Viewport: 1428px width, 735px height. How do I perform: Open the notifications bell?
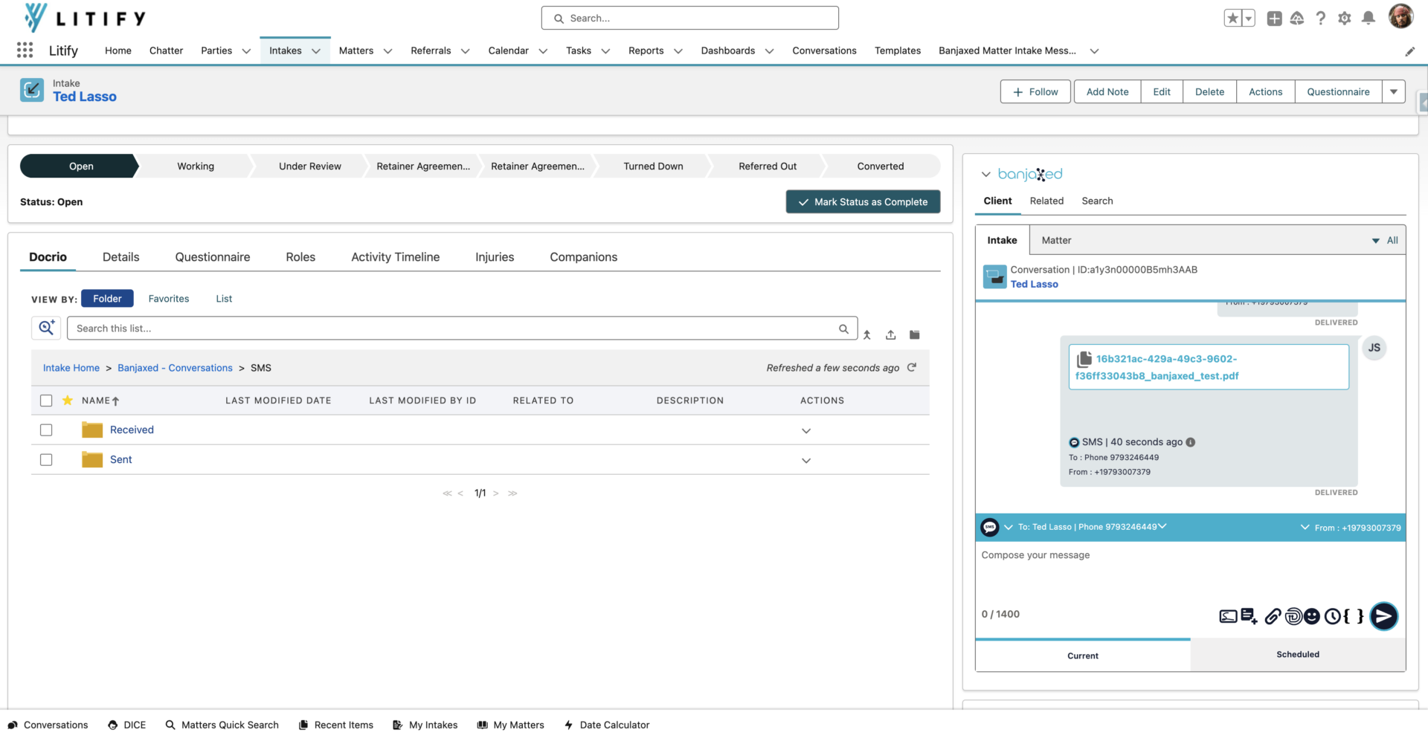1368,19
